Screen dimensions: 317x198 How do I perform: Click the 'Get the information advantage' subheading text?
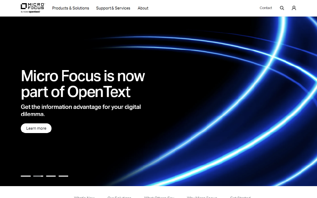[x=81, y=110]
